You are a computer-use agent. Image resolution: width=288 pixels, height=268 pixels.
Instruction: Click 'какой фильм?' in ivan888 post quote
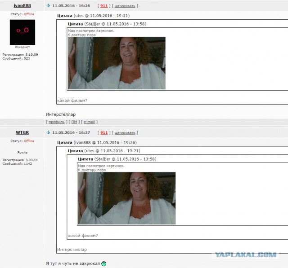[72, 101]
